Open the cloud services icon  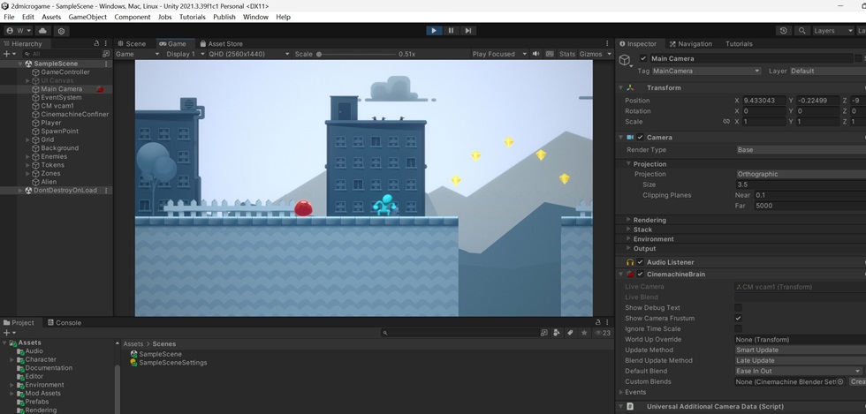[42, 31]
